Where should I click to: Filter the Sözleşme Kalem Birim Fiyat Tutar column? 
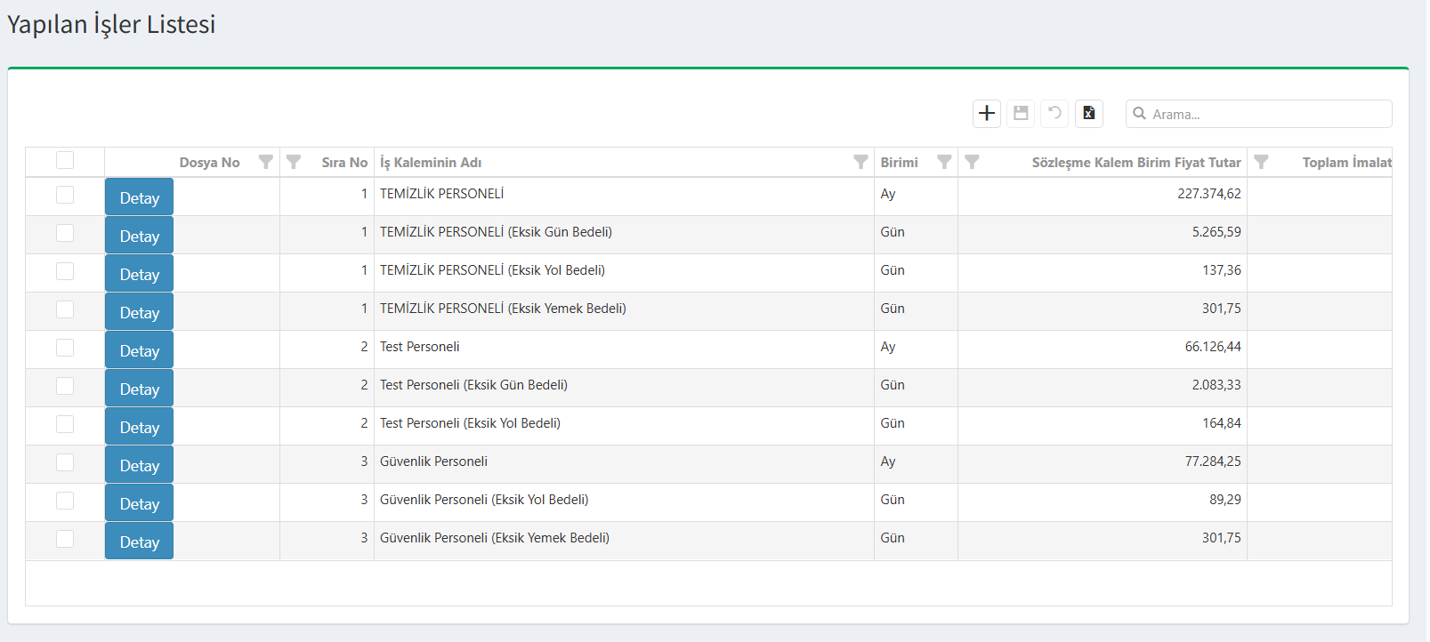pyautogui.click(x=972, y=162)
